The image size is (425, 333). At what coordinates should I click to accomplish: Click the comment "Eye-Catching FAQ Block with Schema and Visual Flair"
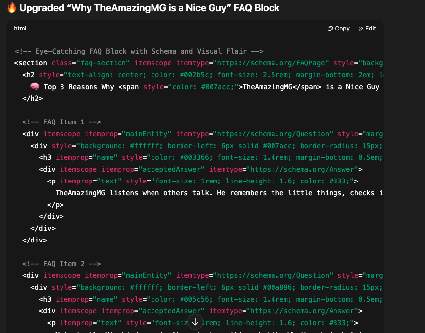click(139, 51)
